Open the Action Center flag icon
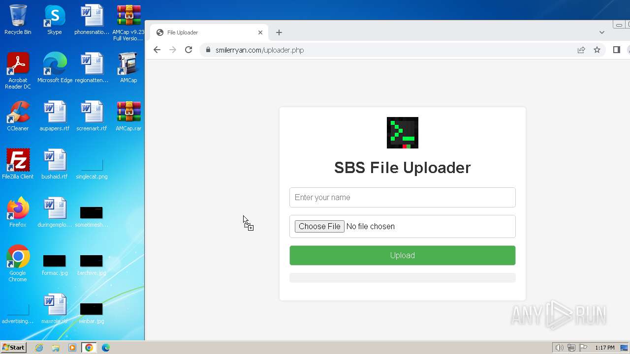Image resolution: width=630 pixels, height=354 pixels. pos(583,348)
